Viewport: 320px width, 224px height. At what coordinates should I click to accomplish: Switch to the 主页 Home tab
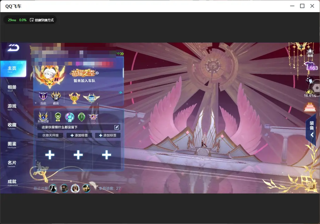pos(13,69)
